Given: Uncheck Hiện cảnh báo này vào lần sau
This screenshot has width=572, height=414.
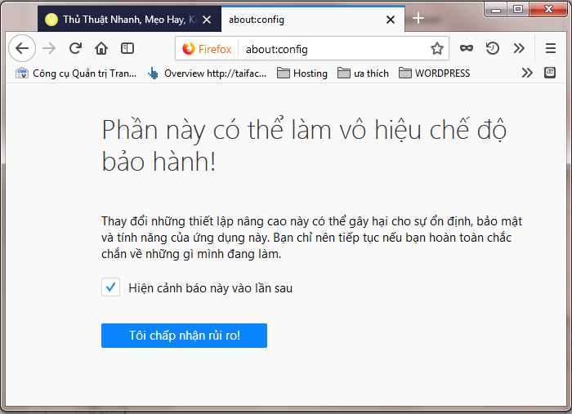Looking at the screenshot, I should click(x=110, y=287).
